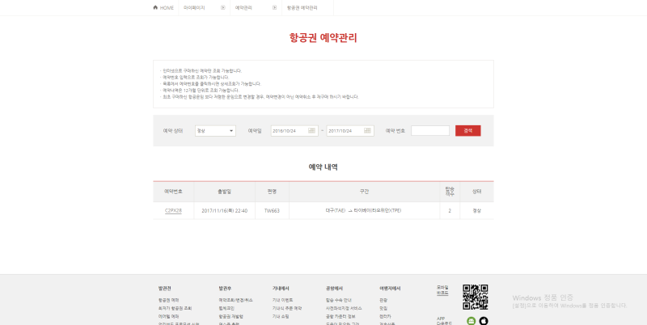This screenshot has width=647, height=325.
Task: Select the 대구(TAE) to 타이베이 route cell
Action: pyautogui.click(x=365, y=211)
